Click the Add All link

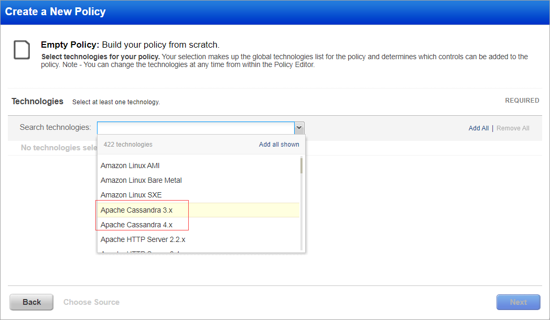[478, 128]
